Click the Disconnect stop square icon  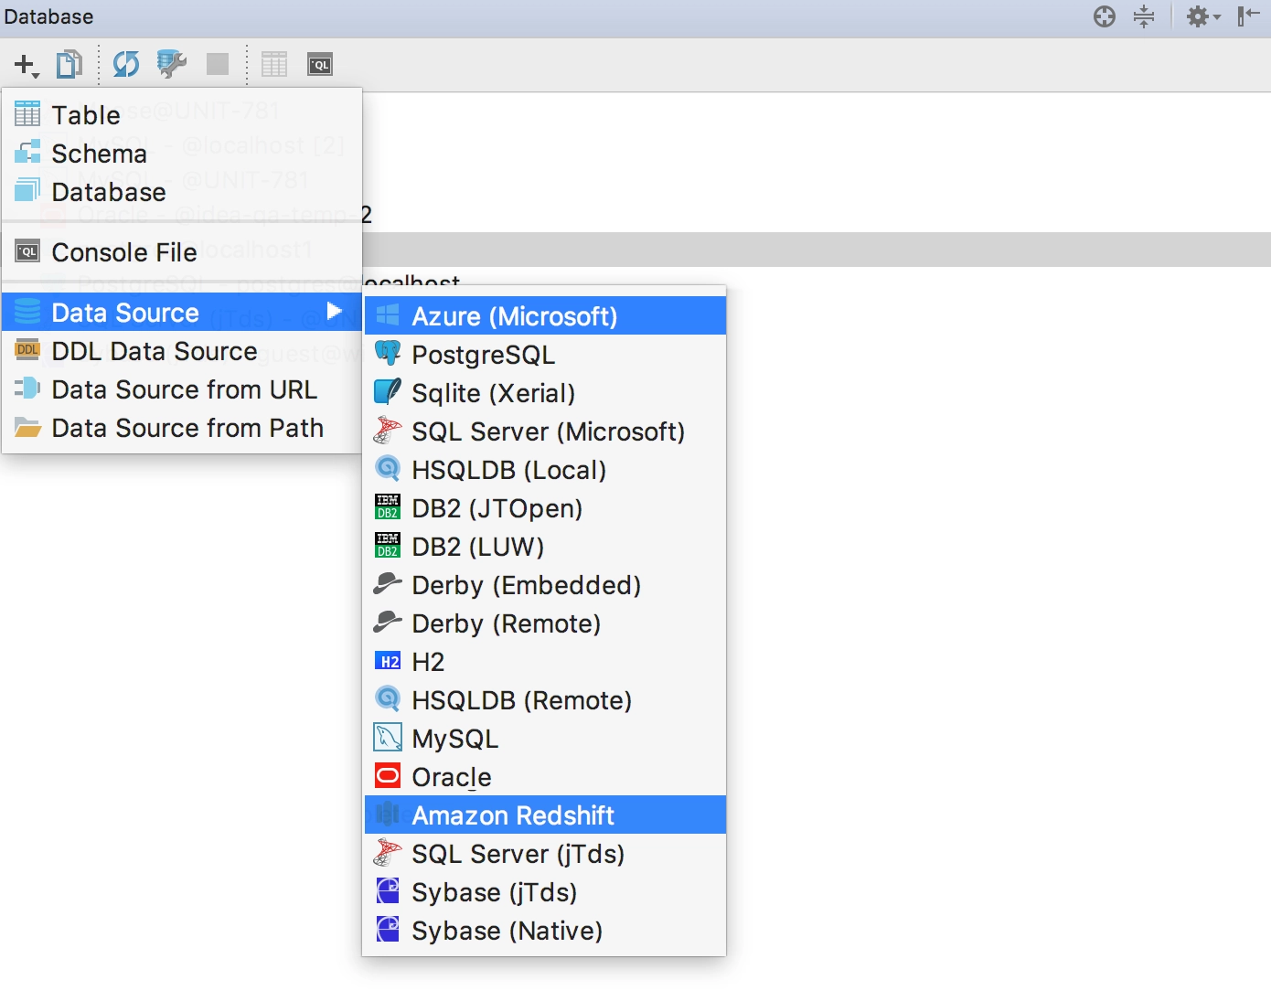(x=218, y=64)
